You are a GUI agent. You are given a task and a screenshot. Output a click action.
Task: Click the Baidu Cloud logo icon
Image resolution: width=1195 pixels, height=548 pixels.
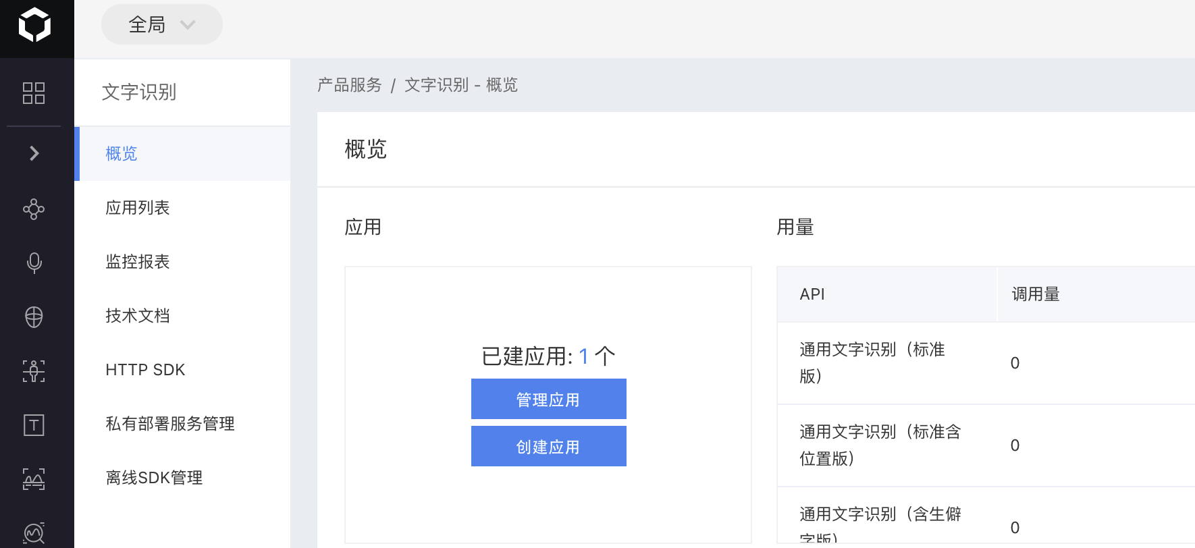(x=34, y=26)
